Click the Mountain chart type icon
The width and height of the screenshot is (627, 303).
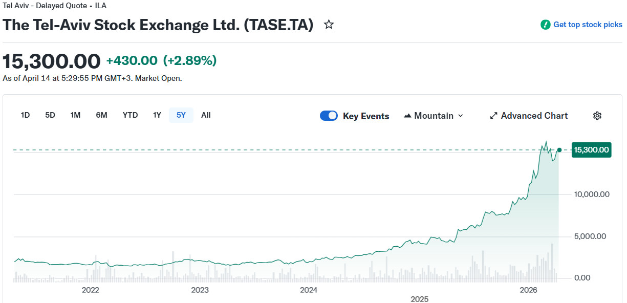407,116
